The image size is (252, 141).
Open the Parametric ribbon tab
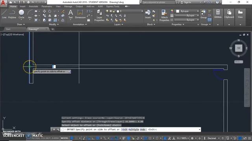pyautogui.click(x=47, y=6)
